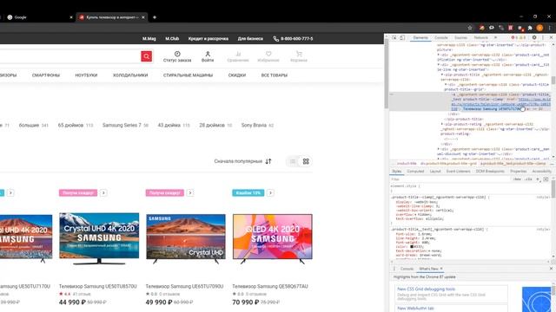Select a.product-title__text breadcrumb item
Image resolution: width=556 pixels, height=312 pixels.
[x=513, y=164]
